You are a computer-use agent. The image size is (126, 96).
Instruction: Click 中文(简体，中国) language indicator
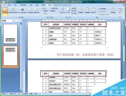pos(27,94)
